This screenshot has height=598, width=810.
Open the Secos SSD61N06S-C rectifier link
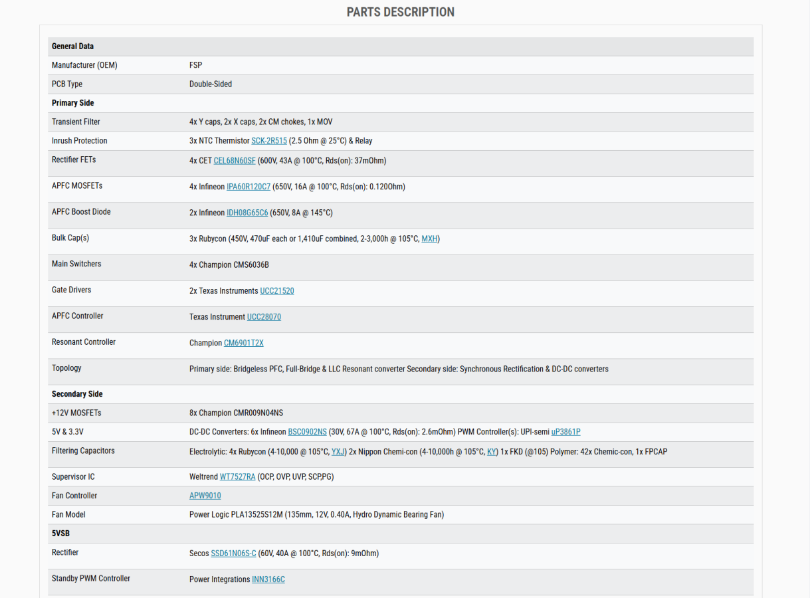tap(233, 553)
